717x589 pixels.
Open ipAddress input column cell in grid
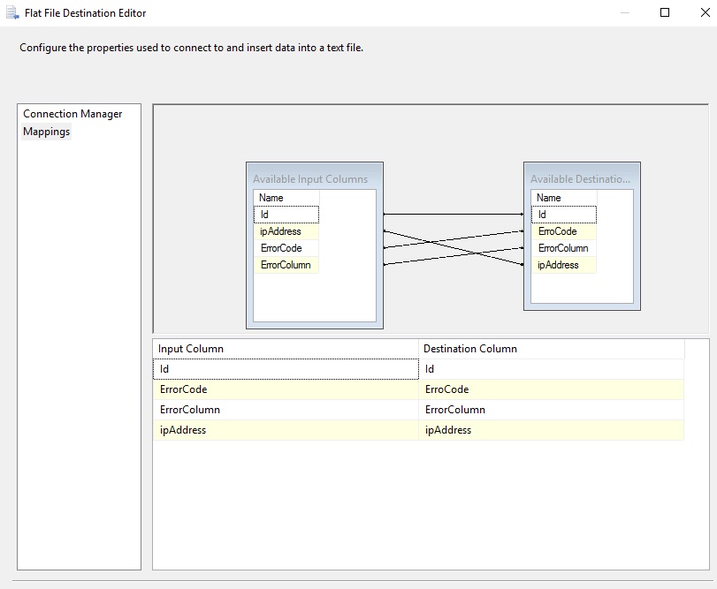(286, 430)
